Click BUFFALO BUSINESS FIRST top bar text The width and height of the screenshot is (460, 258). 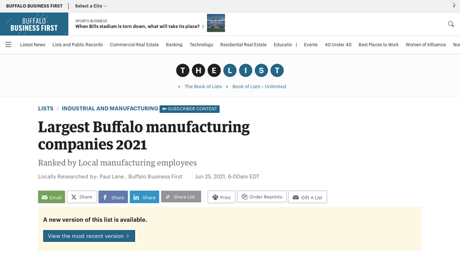[34, 6]
